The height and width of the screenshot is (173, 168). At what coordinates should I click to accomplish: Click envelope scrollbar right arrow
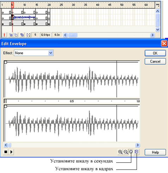click(x=138, y=145)
